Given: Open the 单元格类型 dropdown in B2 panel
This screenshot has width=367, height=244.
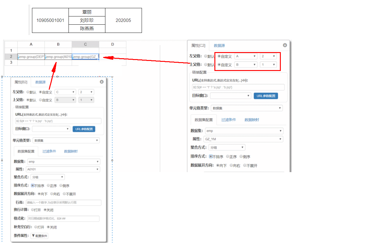Looking at the screenshot, I should (x=66, y=140).
